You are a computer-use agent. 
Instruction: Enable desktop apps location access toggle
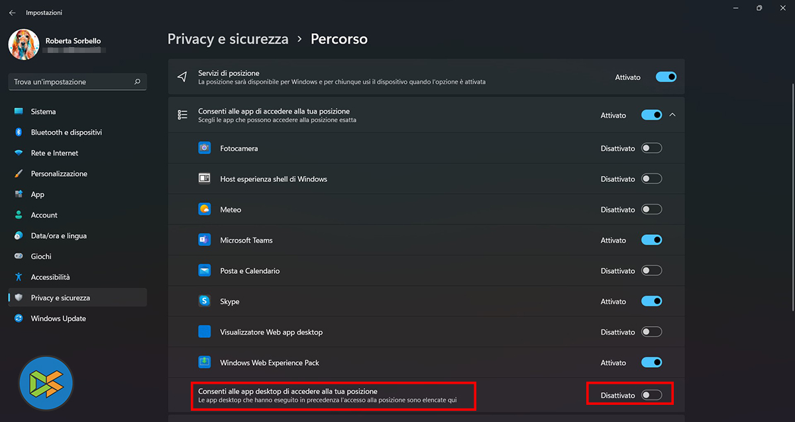pyautogui.click(x=652, y=395)
